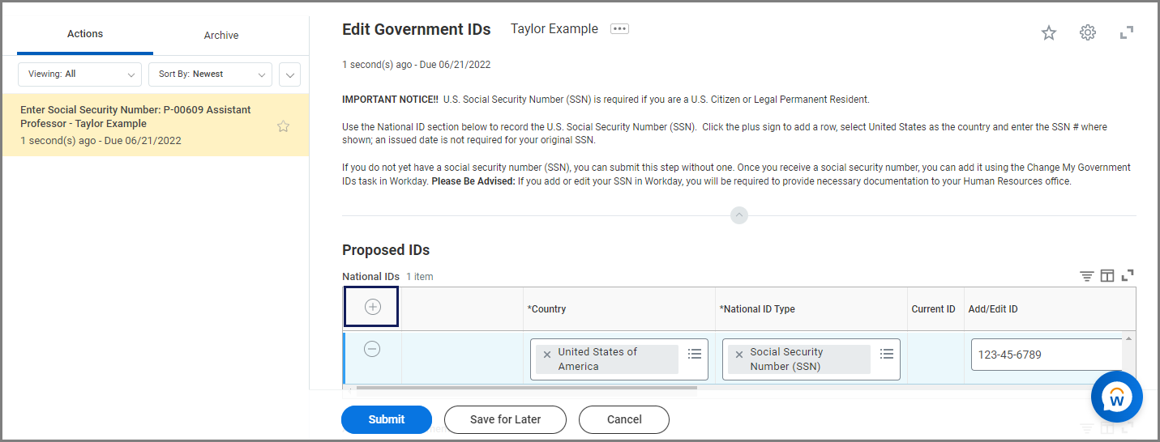Remove United States of America selection
The image size is (1160, 442).
[547, 355]
